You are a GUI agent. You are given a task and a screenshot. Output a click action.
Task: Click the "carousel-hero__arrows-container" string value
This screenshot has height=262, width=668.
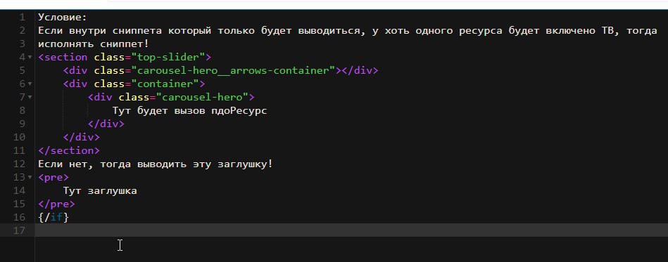[234, 71]
